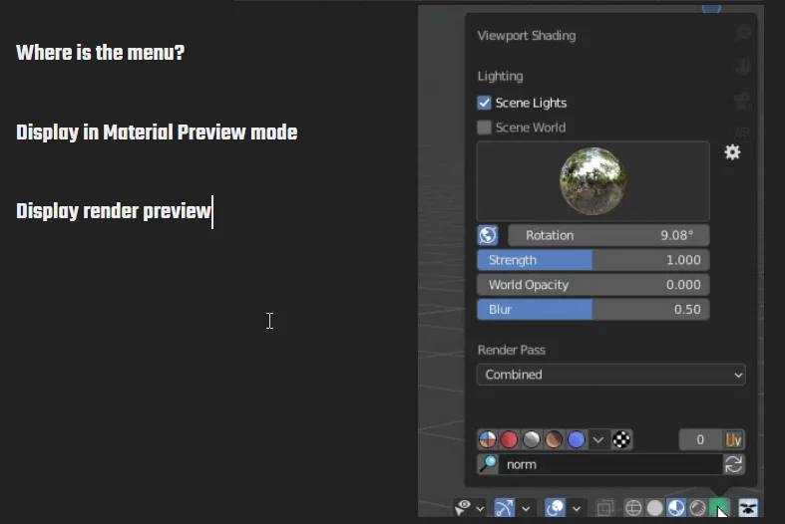785x524 pixels.
Task: Click the 'Viewport Shading' popover title
Action: tap(527, 36)
